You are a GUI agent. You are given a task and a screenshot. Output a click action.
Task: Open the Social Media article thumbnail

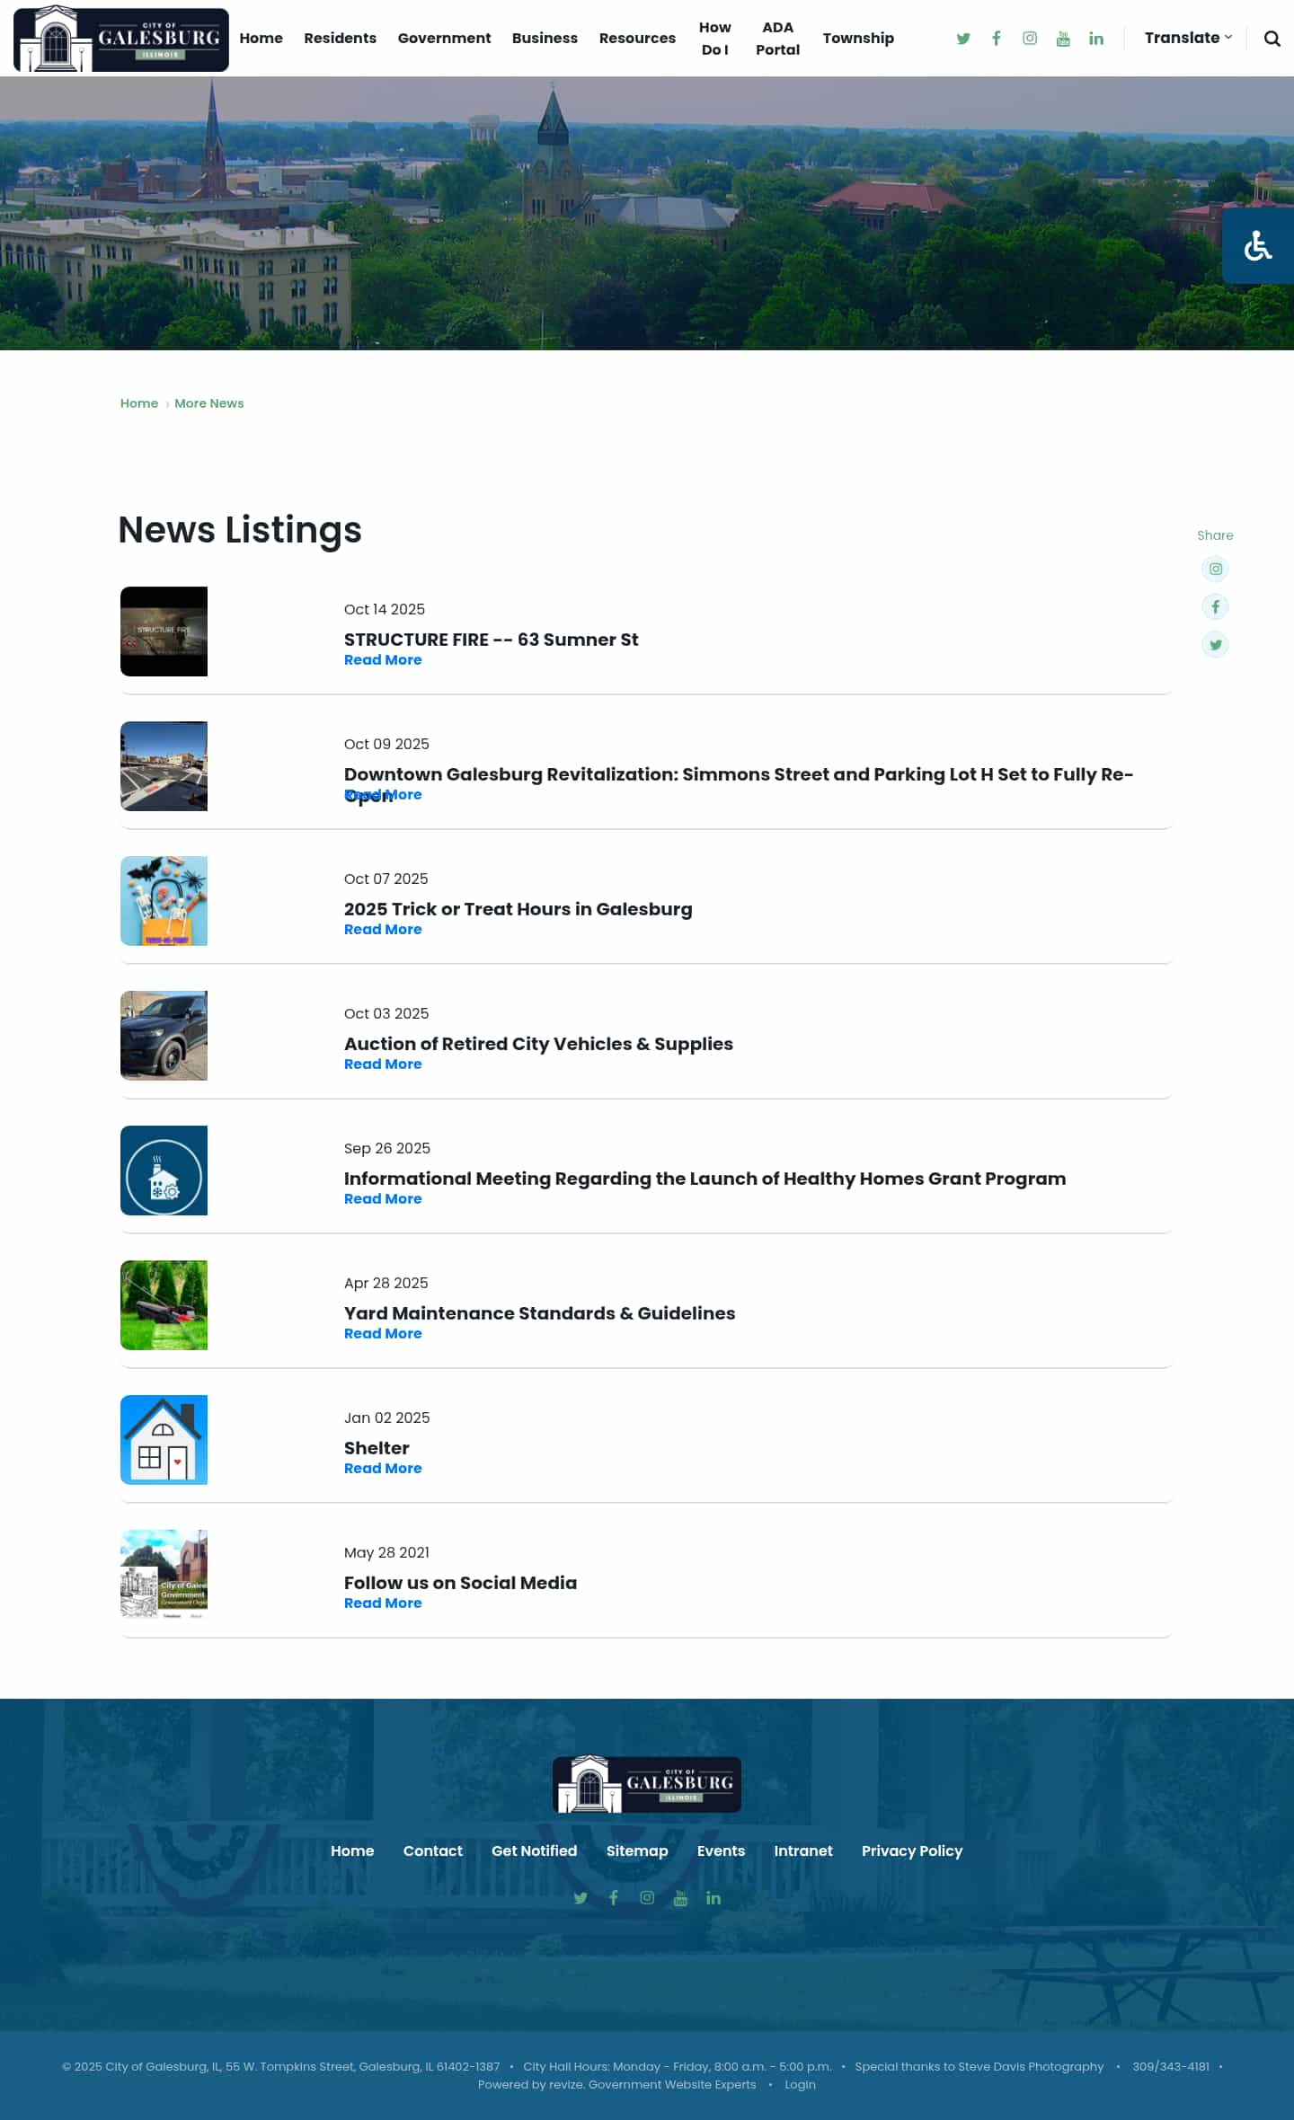click(x=164, y=1575)
